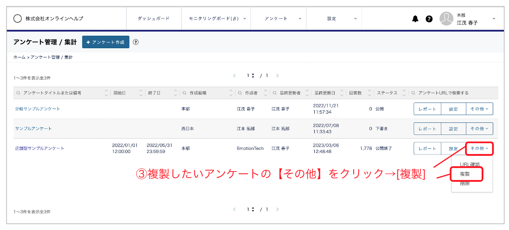Viewport: 509px width, 230px height.
Task: Click search icon in アンケートURL filter
Action: click(x=413, y=93)
